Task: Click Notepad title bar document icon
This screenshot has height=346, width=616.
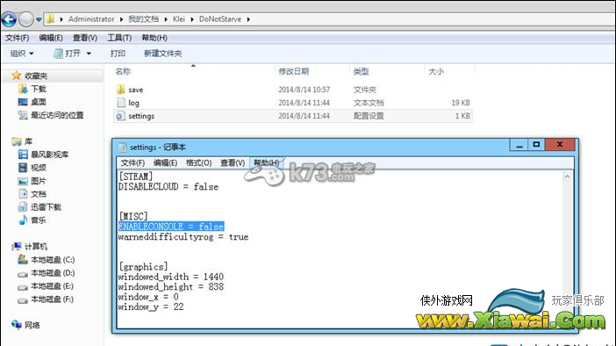Action: (123, 147)
